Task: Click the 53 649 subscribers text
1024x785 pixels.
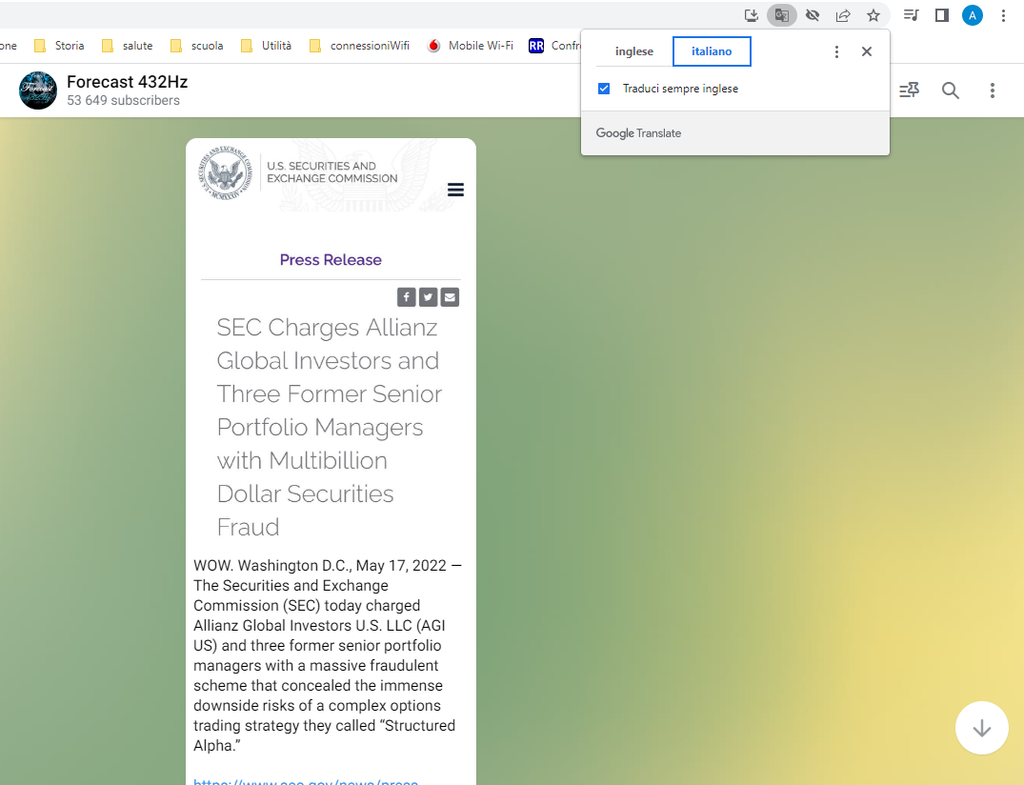Action: [124, 101]
